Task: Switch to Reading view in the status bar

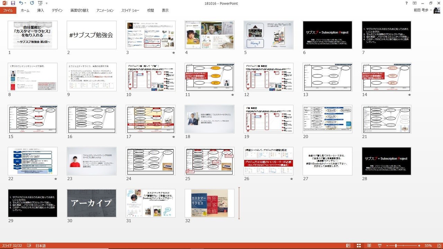Action: [x=369, y=246]
